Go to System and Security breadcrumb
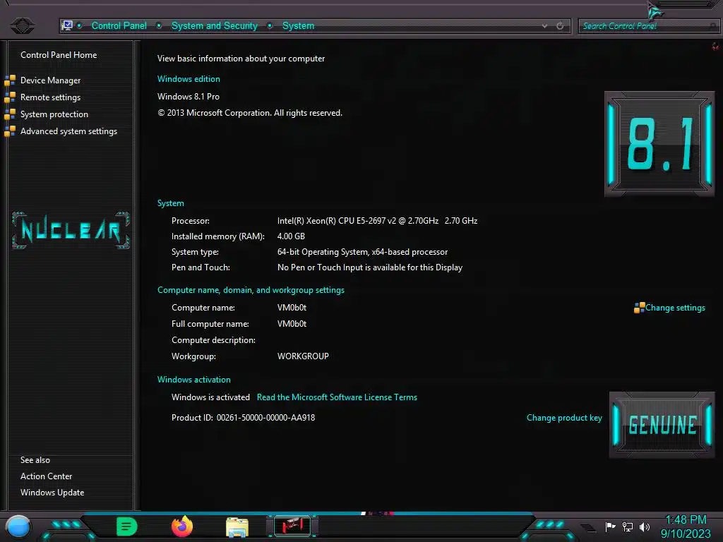Screen dimensions: 723x542 [215, 26]
